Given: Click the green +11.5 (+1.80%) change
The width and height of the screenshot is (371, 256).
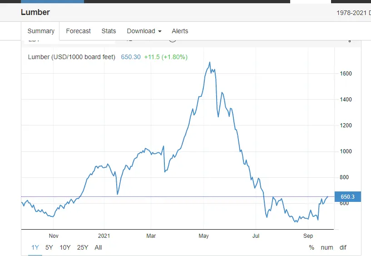Looking at the screenshot, I should pyautogui.click(x=166, y=57).
